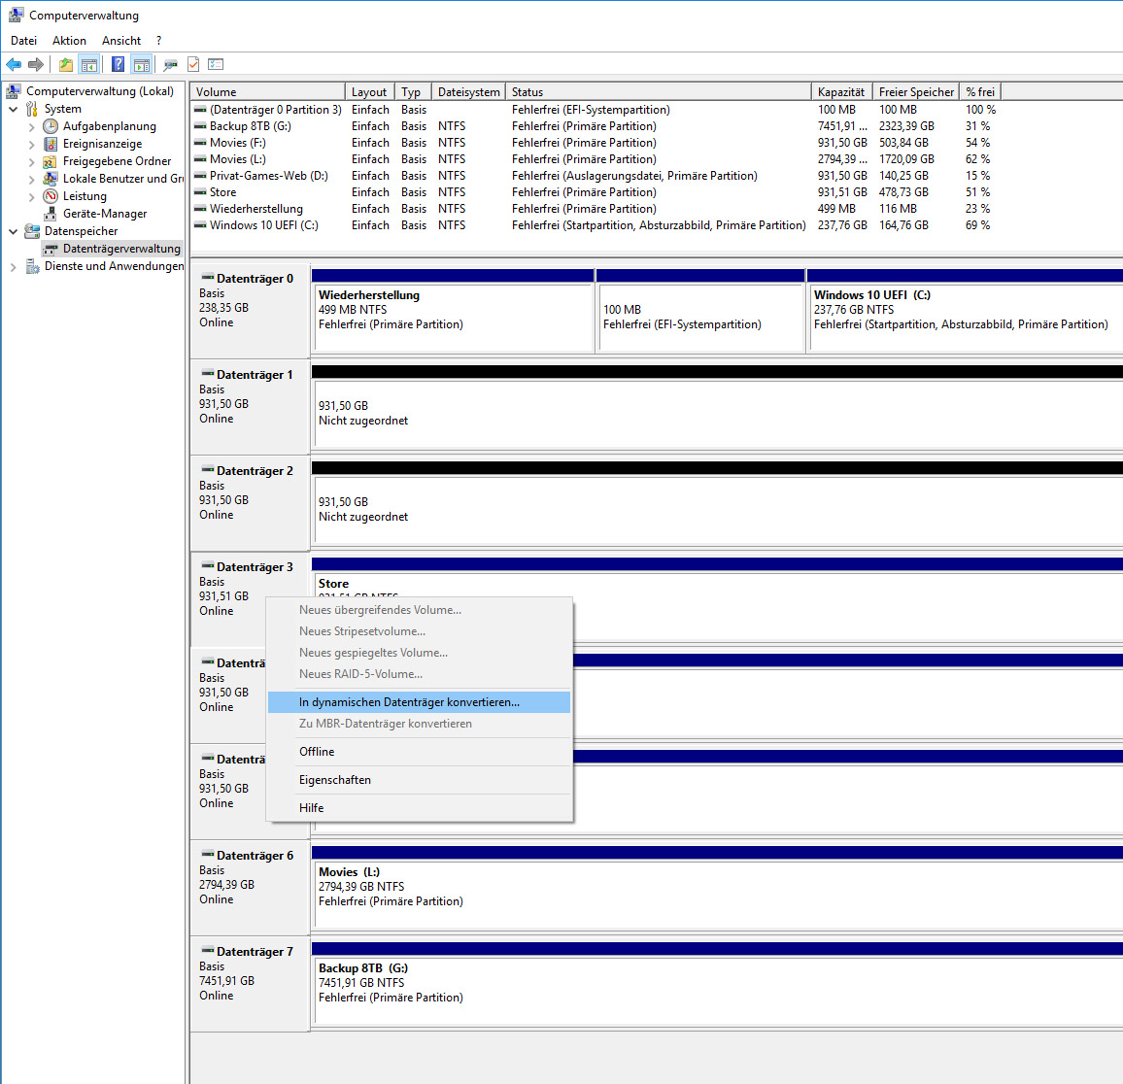Select Lokale Benutzer und Gruppen node
The width and height of the screenshot is (1123, 1084).
coord(122,179)
